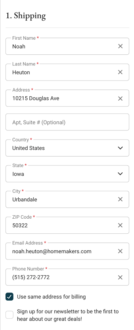Click the Apt, Suite # optional field

[x=67, y=122]
